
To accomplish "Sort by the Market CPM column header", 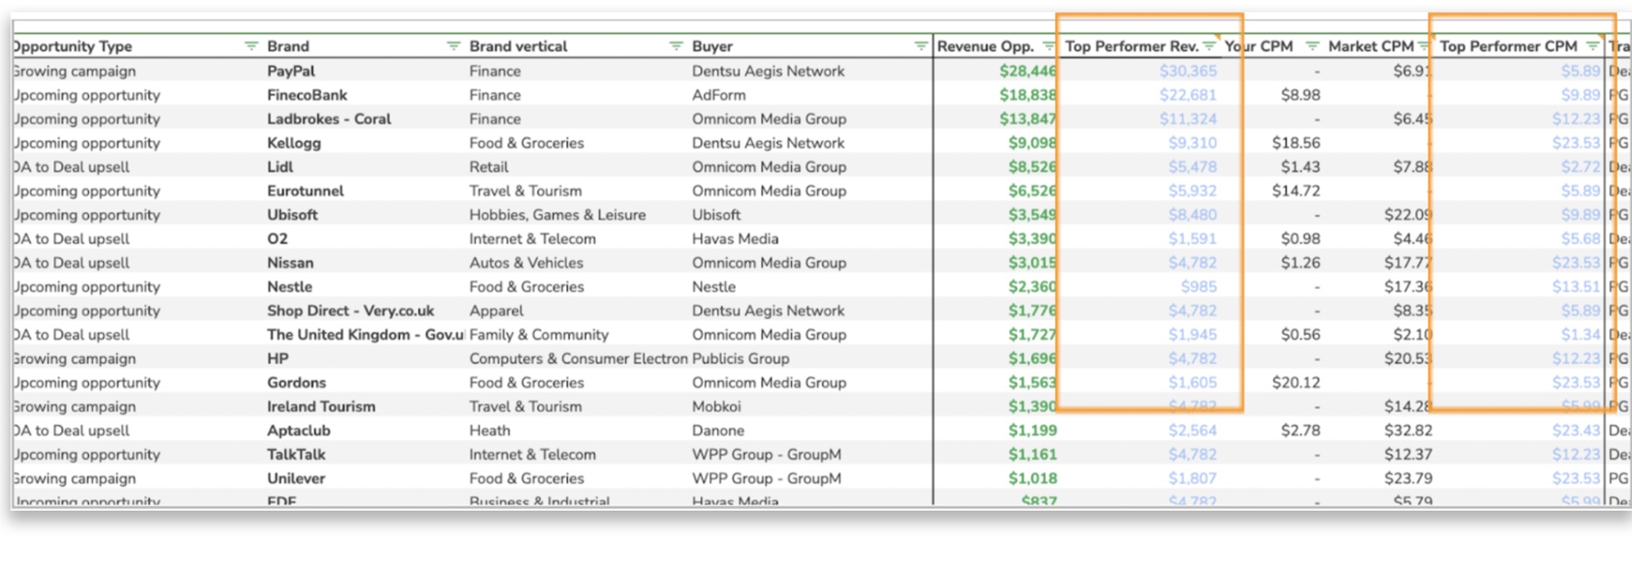I will coord(1371,46).
